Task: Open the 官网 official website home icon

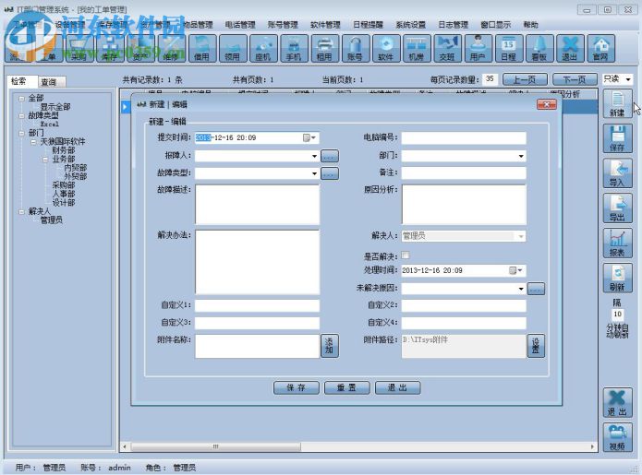Action: 600,49
